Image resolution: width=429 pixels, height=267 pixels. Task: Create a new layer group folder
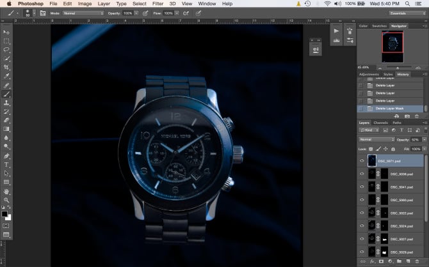399,261
